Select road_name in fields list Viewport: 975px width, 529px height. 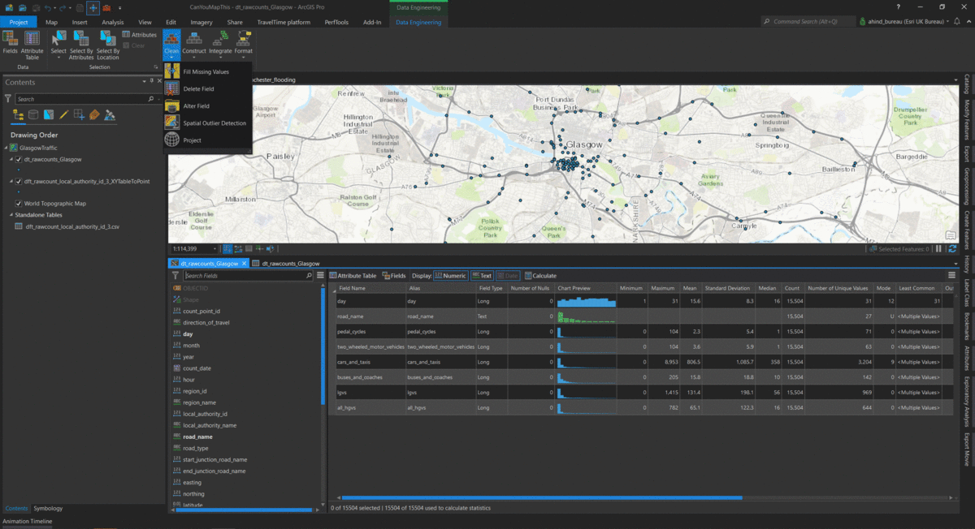click(x=197, y=437)
